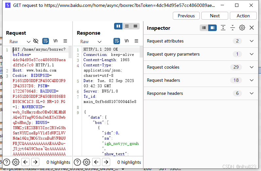261x171 pixels.
Task: Open help icon under Response panel
Action: coord(77,162)
